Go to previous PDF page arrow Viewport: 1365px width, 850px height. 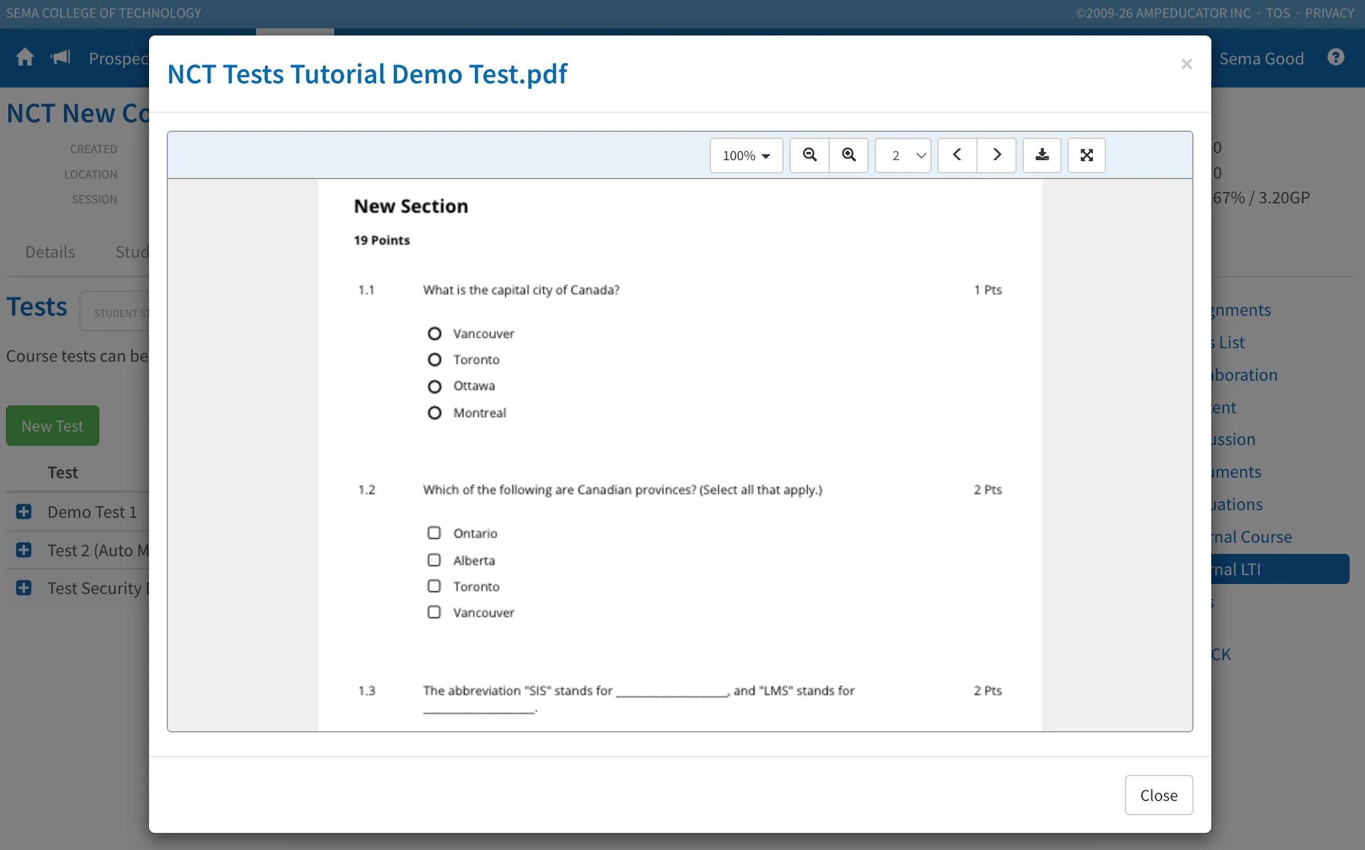click(957, 155)
